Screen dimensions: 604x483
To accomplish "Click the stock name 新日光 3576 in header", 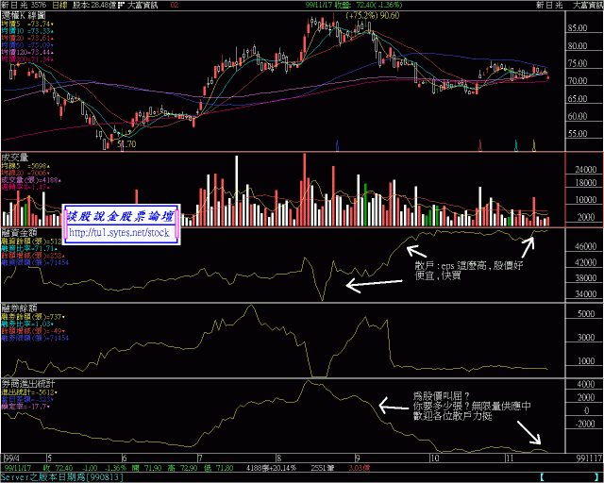I will pyautogui.click(x=24, y=5).
